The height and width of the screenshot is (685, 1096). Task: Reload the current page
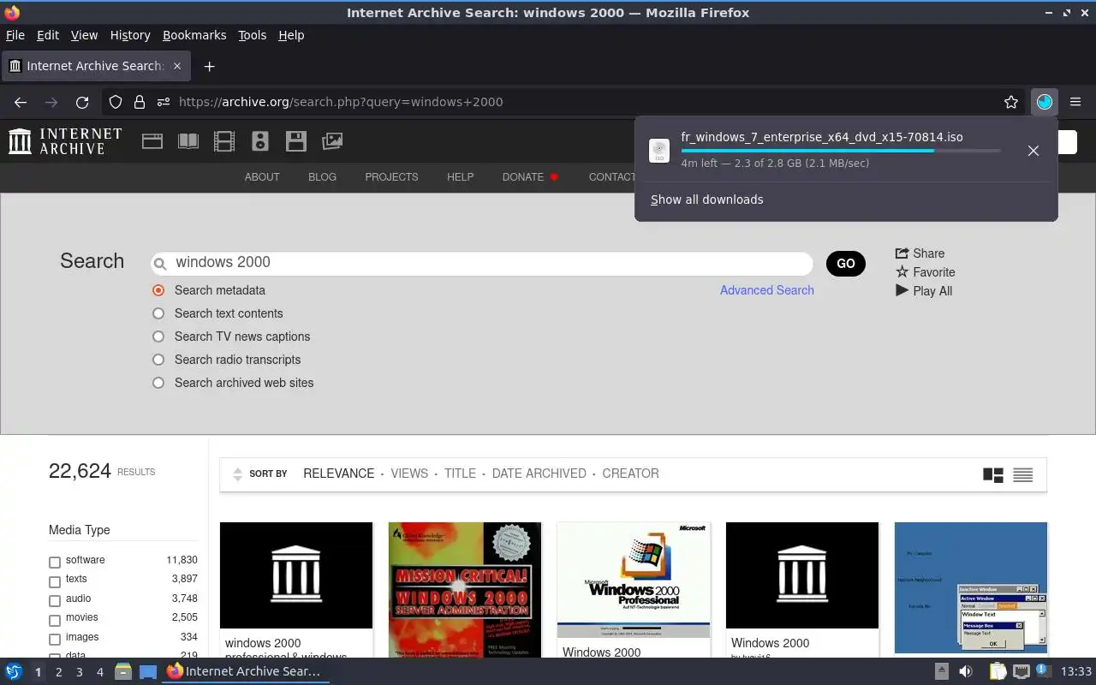click(82, 102)
